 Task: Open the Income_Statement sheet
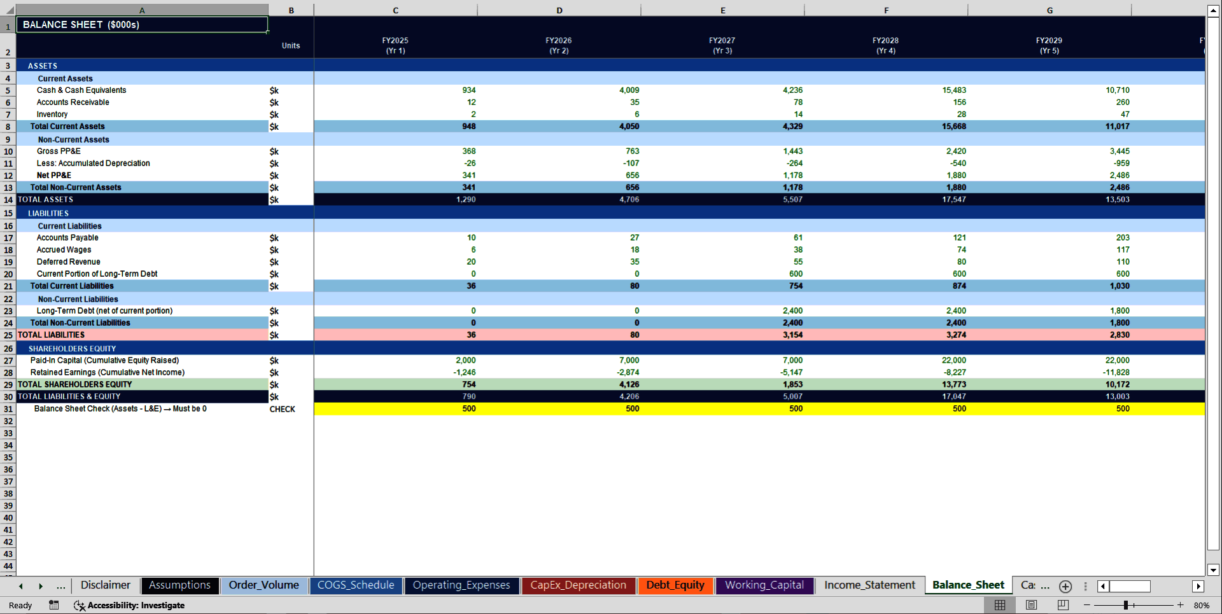(x=869, y=585)
